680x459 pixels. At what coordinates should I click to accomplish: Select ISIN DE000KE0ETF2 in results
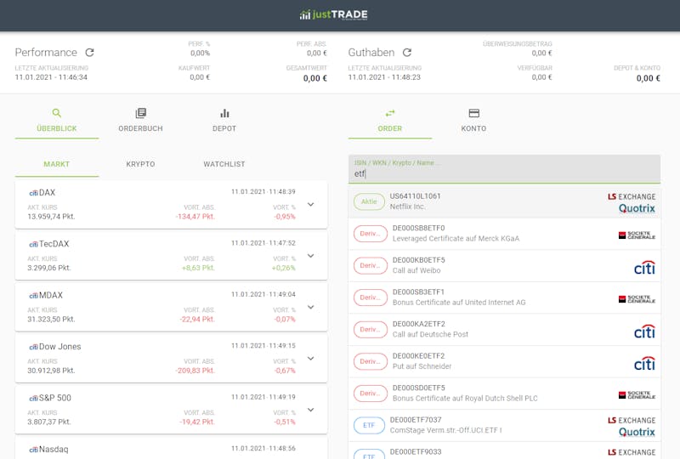tap(418, 356)
